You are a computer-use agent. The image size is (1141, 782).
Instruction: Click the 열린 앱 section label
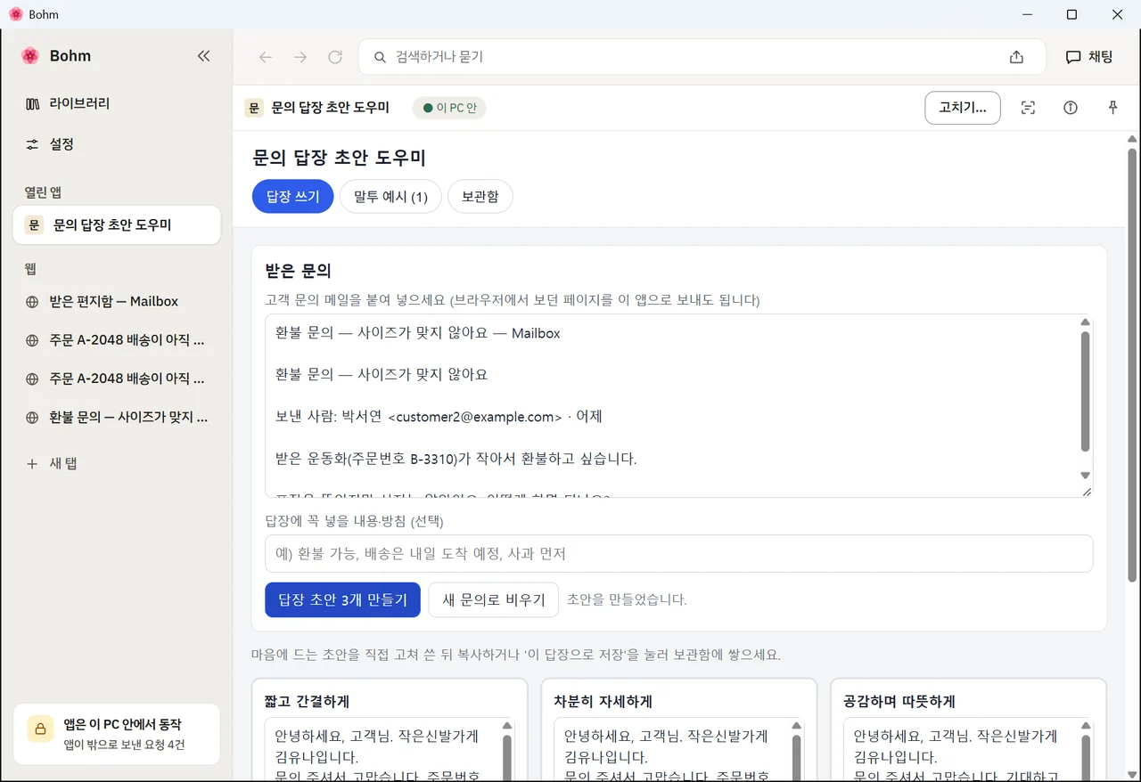pyautogui.click(x=43, y=192)
